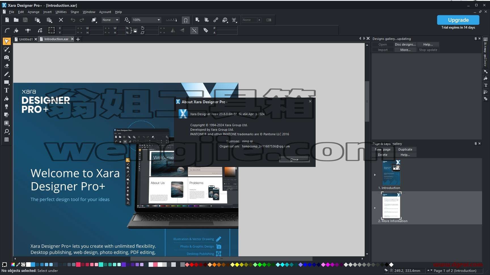Open the File menu

(x=12, y=12)
